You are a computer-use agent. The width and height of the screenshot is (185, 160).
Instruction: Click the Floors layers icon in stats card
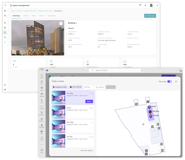14,61
